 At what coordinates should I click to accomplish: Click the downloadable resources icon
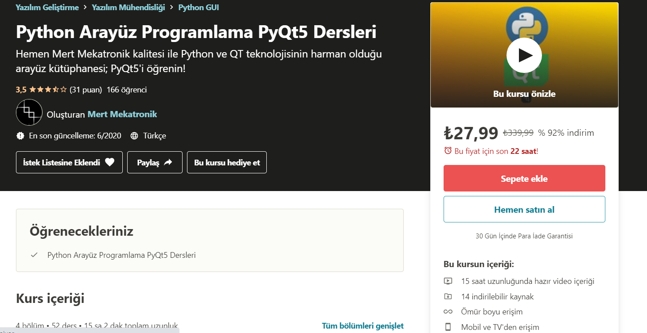(448, 296)
